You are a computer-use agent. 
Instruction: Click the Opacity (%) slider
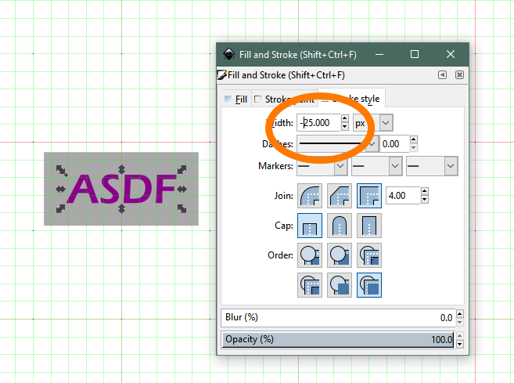(x=338, y=339)
